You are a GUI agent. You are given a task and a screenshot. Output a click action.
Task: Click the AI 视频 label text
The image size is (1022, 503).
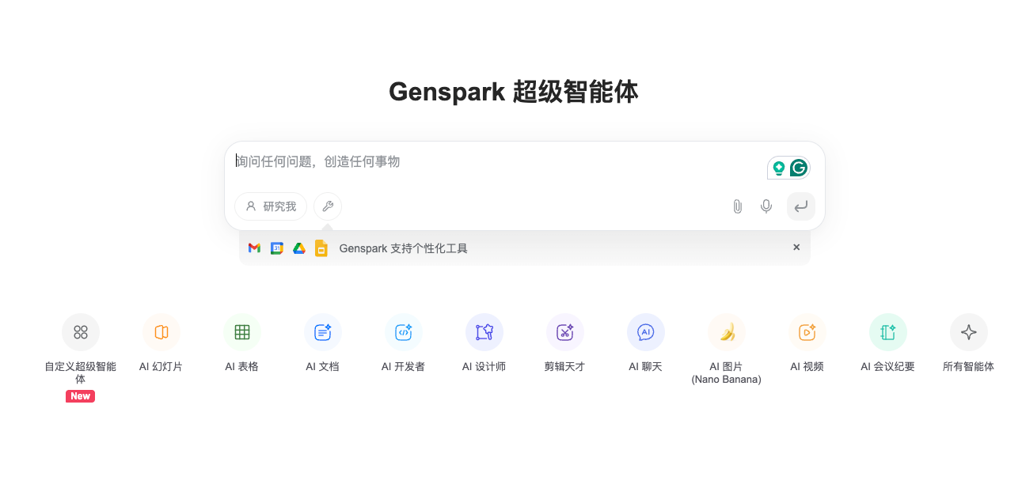coord(807,367)
